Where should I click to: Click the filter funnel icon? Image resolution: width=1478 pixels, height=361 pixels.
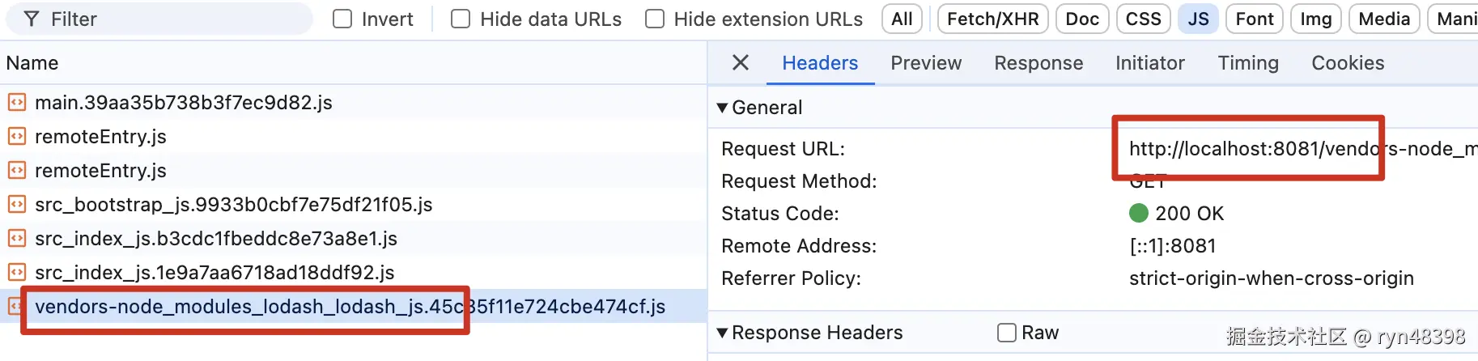coord(31,19)
